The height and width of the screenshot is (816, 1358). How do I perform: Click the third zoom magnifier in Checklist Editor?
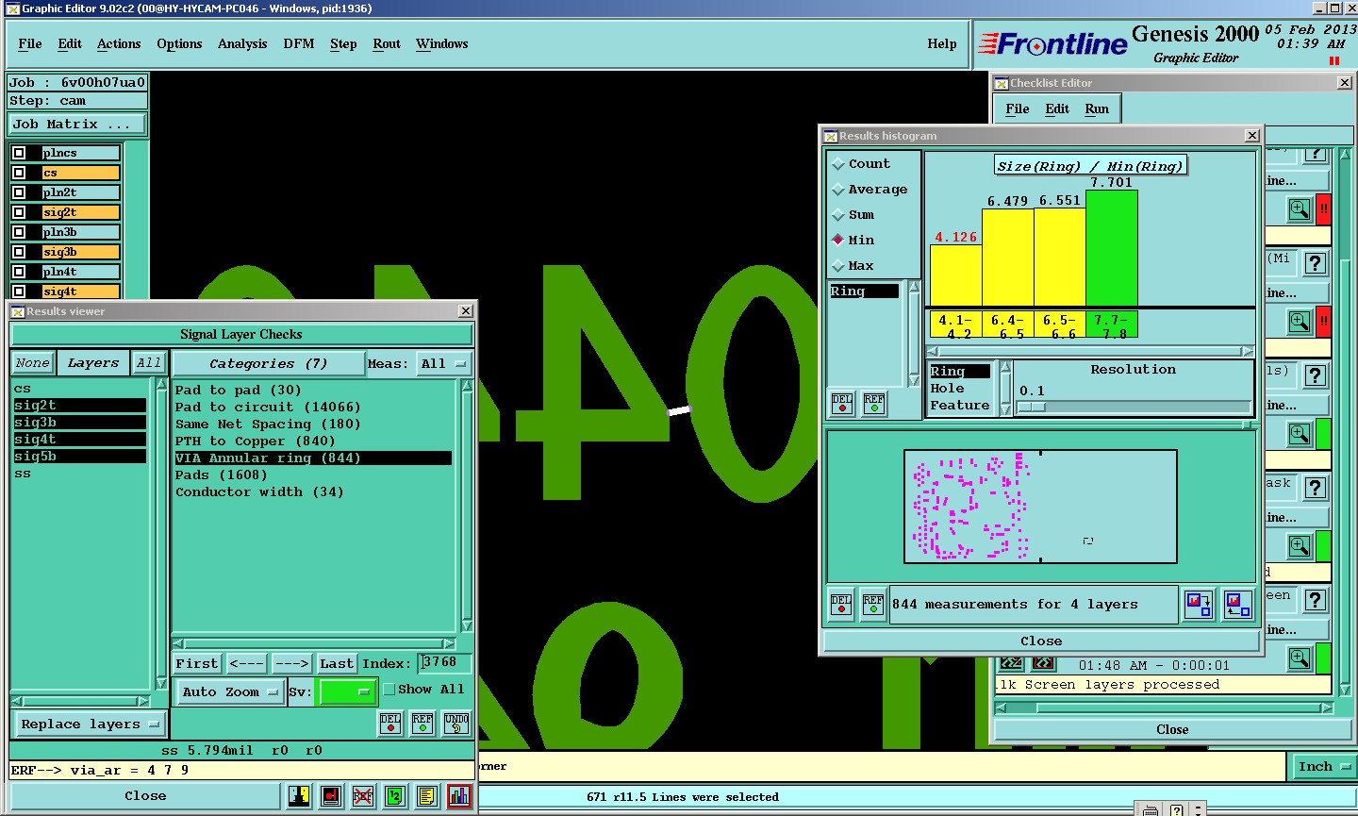[1300, 434]
